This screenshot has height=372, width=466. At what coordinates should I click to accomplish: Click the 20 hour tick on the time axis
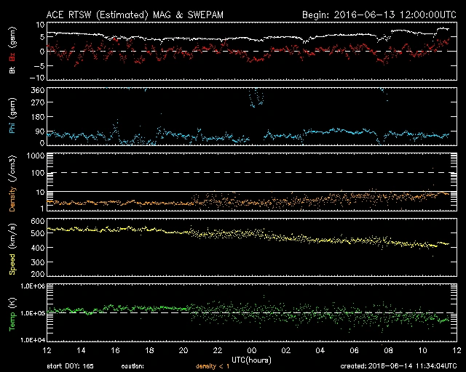[183, 350]
